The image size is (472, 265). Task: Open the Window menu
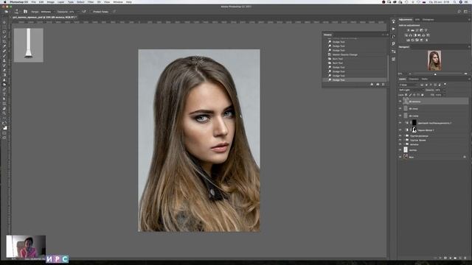coord(118,1)
